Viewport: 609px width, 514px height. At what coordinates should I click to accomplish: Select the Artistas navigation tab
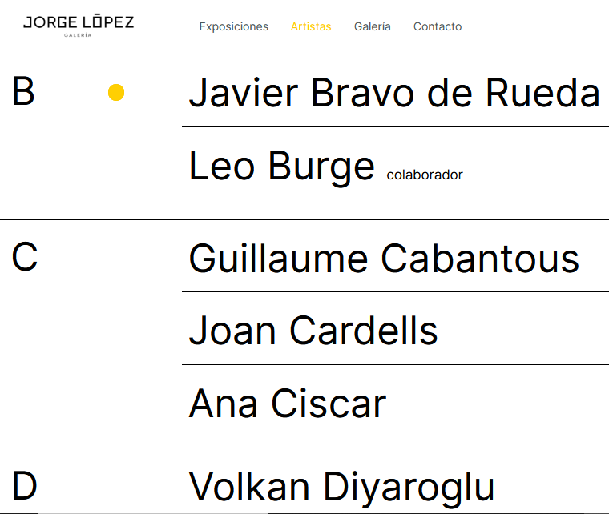click(x=311, y=26)
